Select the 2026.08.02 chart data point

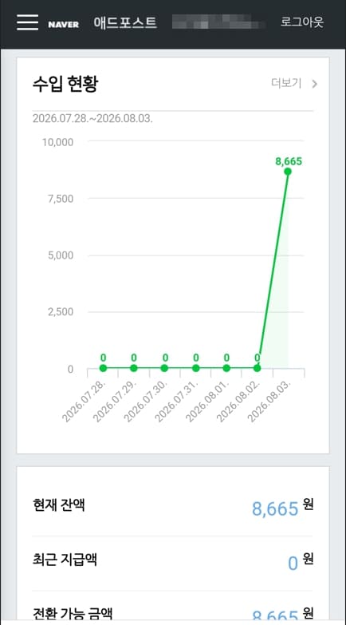[x=258, y=368]
